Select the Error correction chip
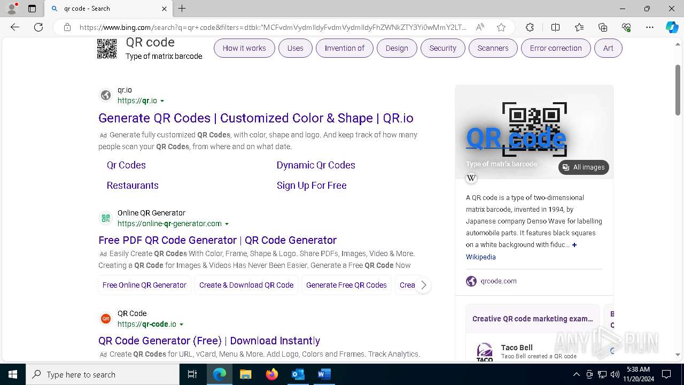Viewport: 684px width, 385px height. pos(556,48)
